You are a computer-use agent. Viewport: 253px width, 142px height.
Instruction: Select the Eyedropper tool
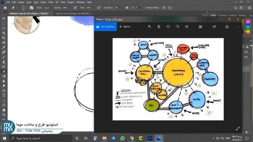pyautogui.click(x=4, y=47)
